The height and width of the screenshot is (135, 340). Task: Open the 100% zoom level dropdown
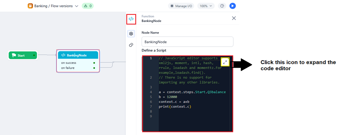pyautogui.click(x=206, y=6)
